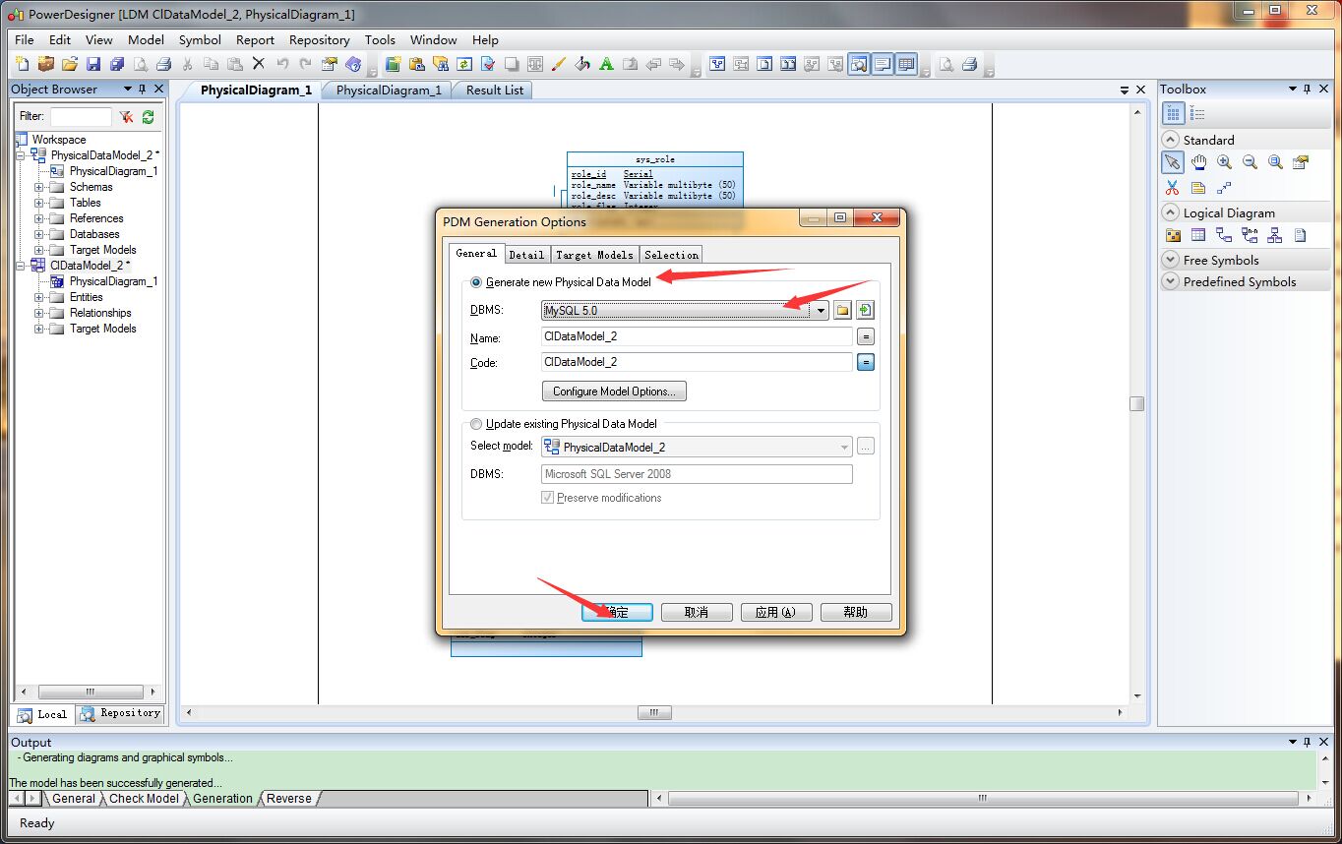Click the Open folder toolbar icon
This screenshot has width=1342, height=844.
click(x=70, y=64)
